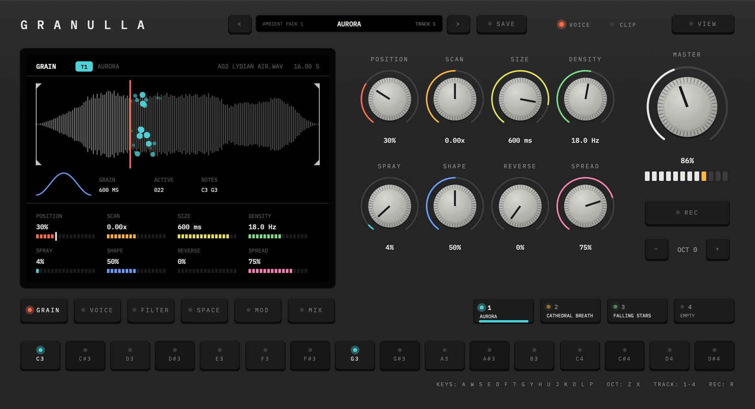
Task: Open the MIX tab
Action: click(311, 310)
